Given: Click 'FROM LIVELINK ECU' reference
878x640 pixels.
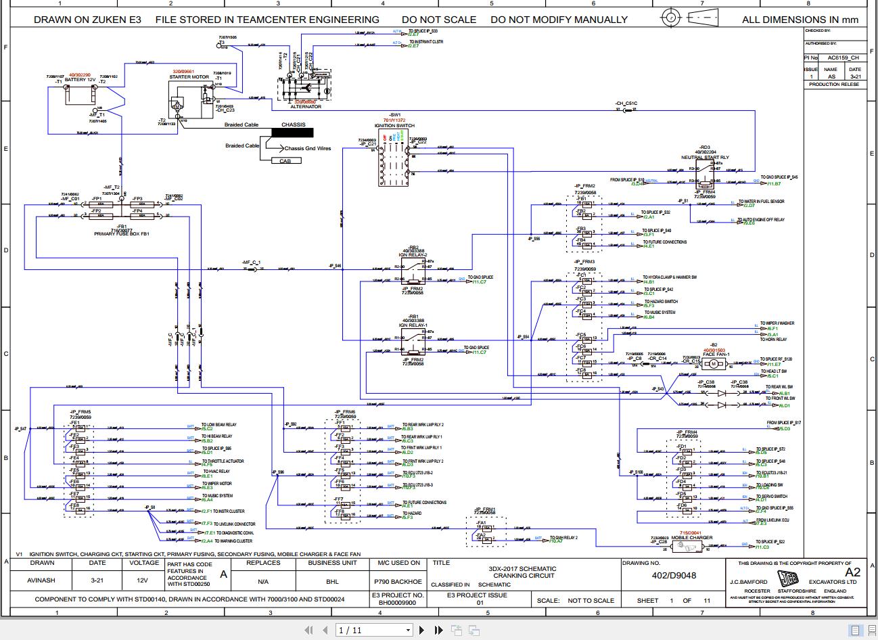Looking at the screenshot, I should click(x=773, y=520).
